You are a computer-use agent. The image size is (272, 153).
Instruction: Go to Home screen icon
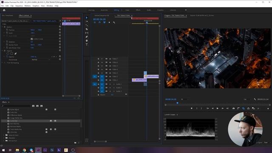4,10
